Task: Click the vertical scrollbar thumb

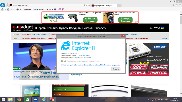Action: [181, 20]
